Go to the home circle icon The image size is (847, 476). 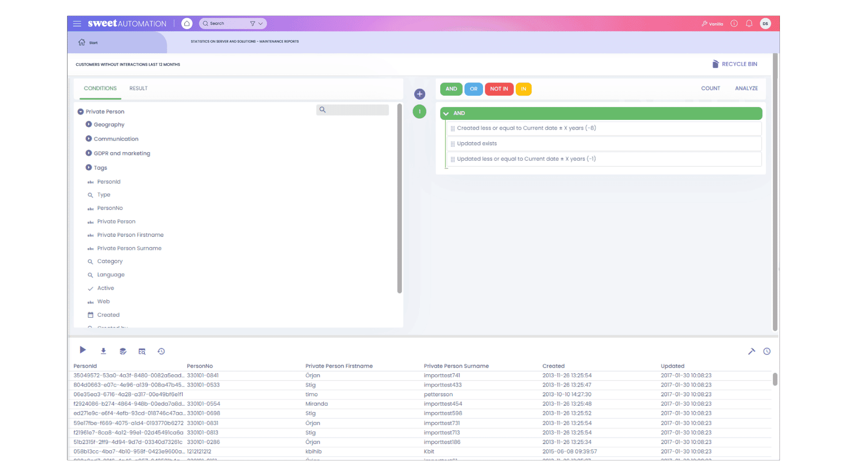[x=187, y=24]
